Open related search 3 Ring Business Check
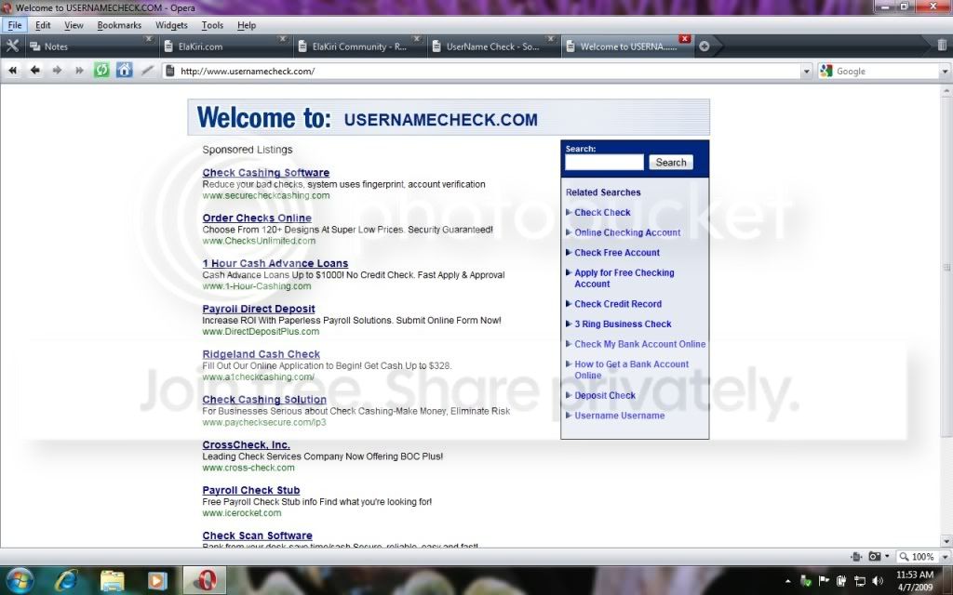Screen dimensions: 953x595 coord(623,324)
